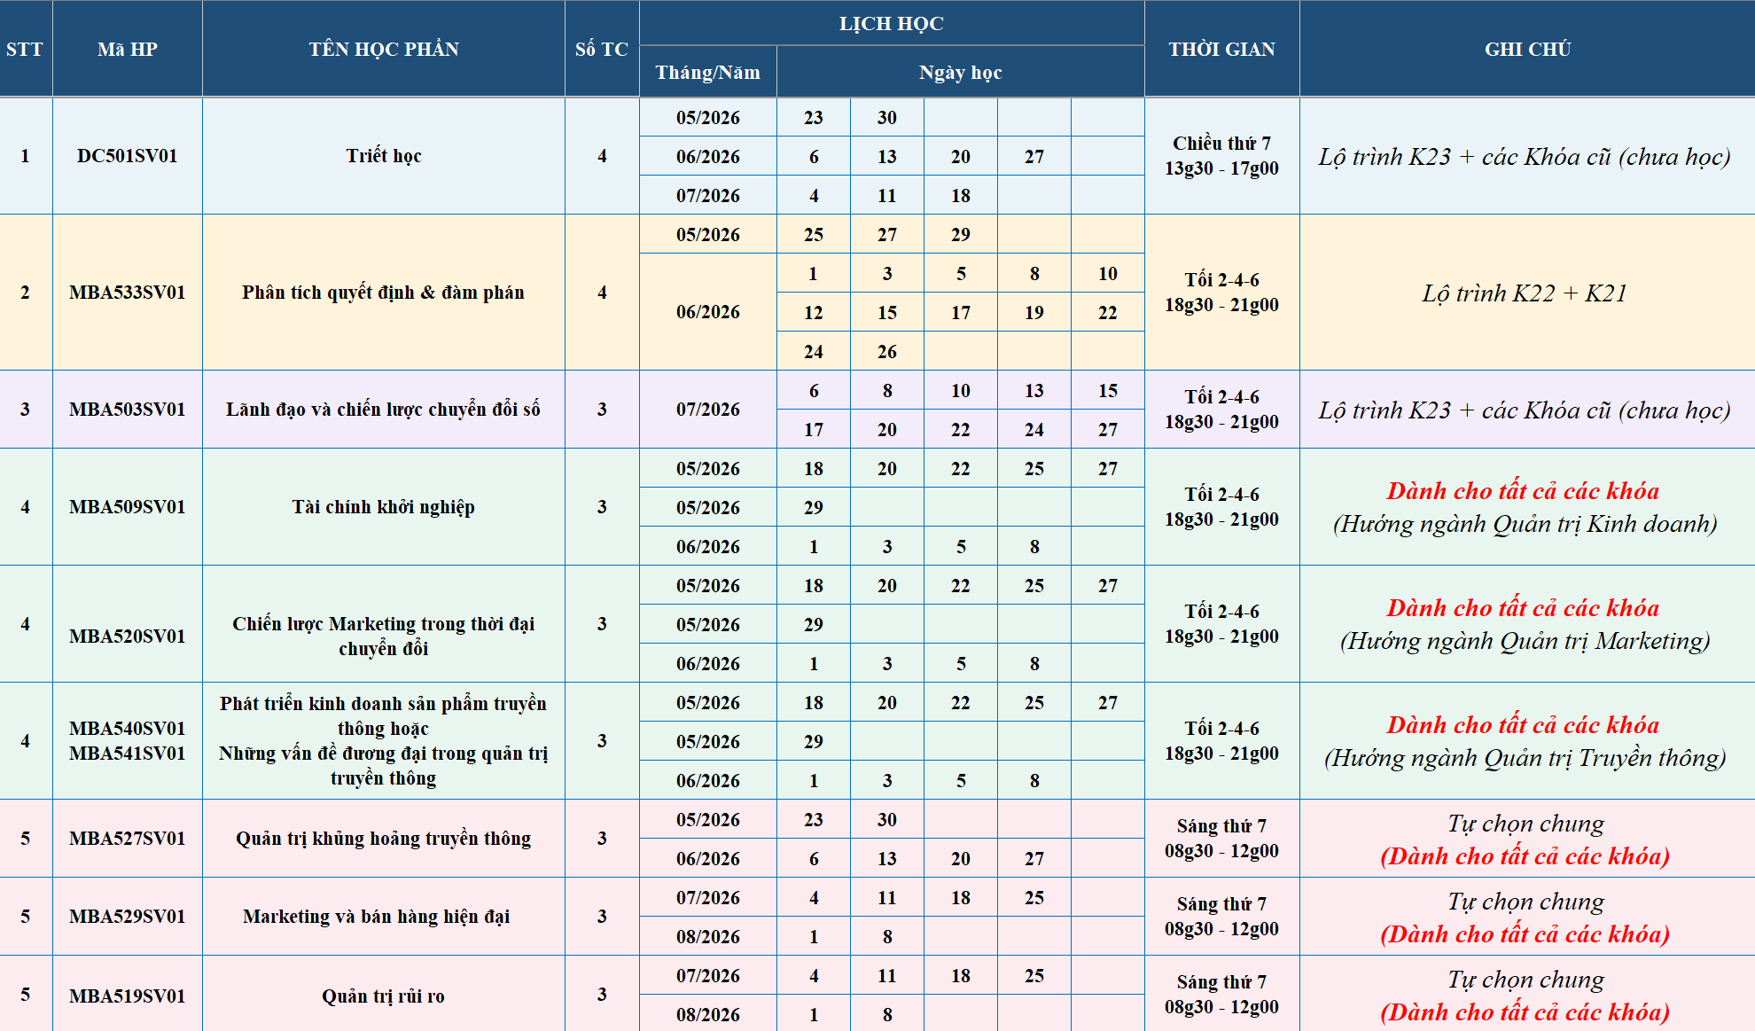Select the TÊN HỌC PHẦN header
This screenshot has height=1031, width=1755.
[383, 50]
